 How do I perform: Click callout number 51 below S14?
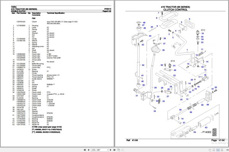[174, 66]
